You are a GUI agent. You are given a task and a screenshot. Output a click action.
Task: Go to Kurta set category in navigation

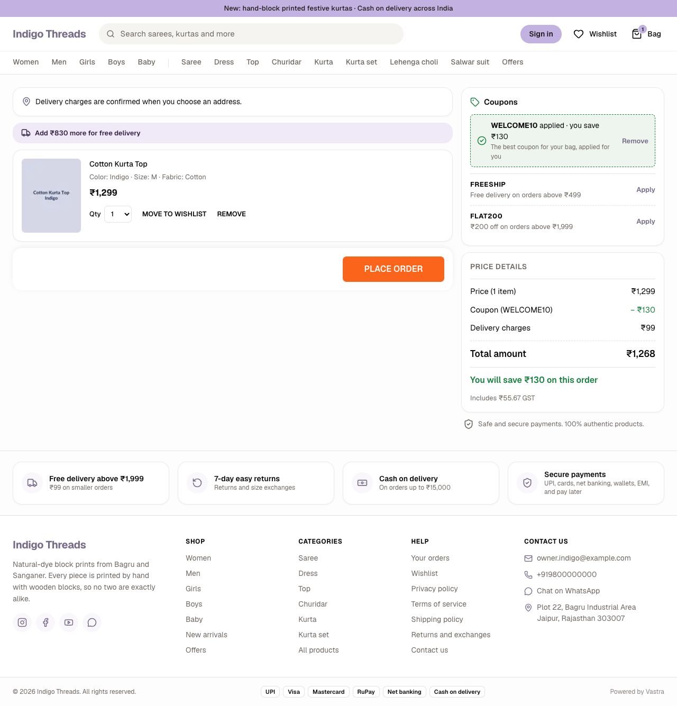coord(361,62)
